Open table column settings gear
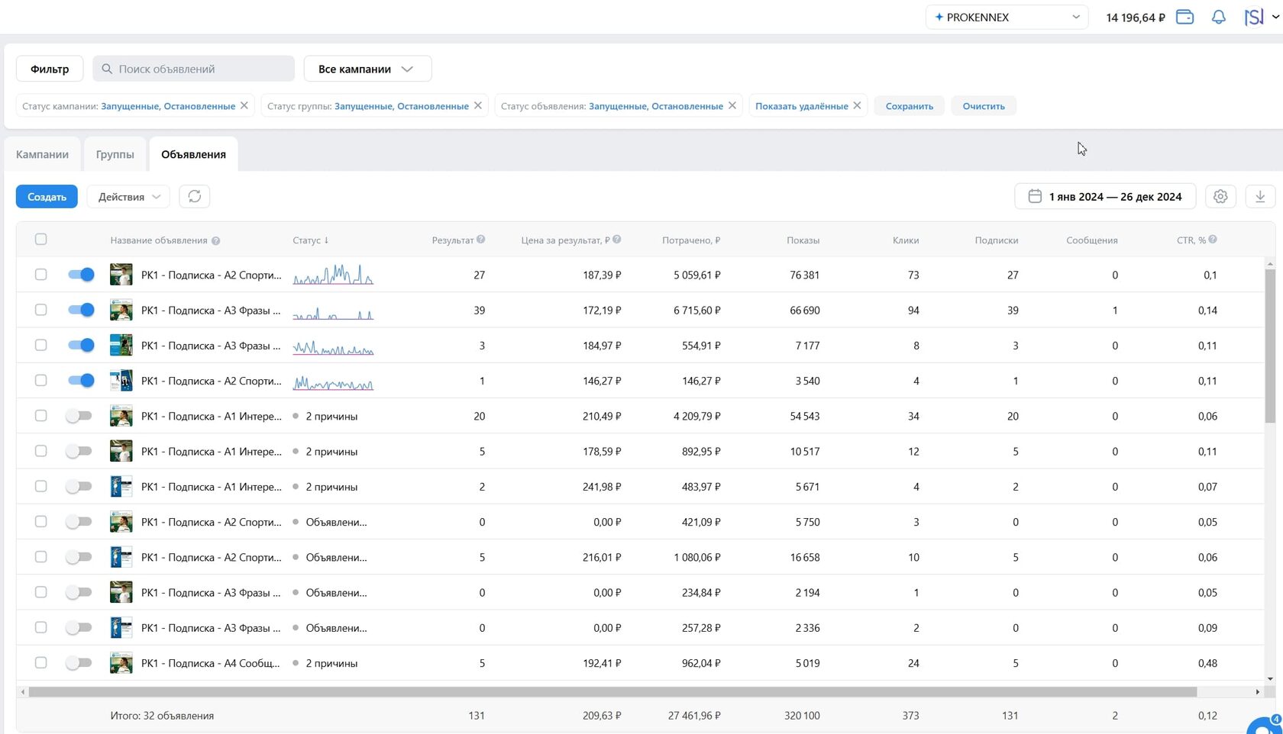 pos(1220,197)
